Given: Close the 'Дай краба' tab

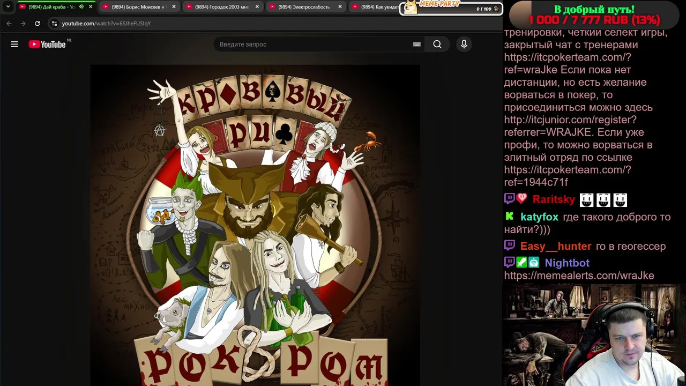Looking at the screenshot, I should (91, 7).
